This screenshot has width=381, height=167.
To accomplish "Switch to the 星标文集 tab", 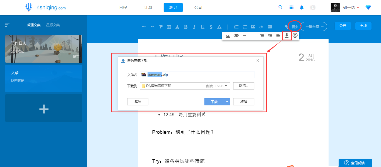I will tap(53, 25).
